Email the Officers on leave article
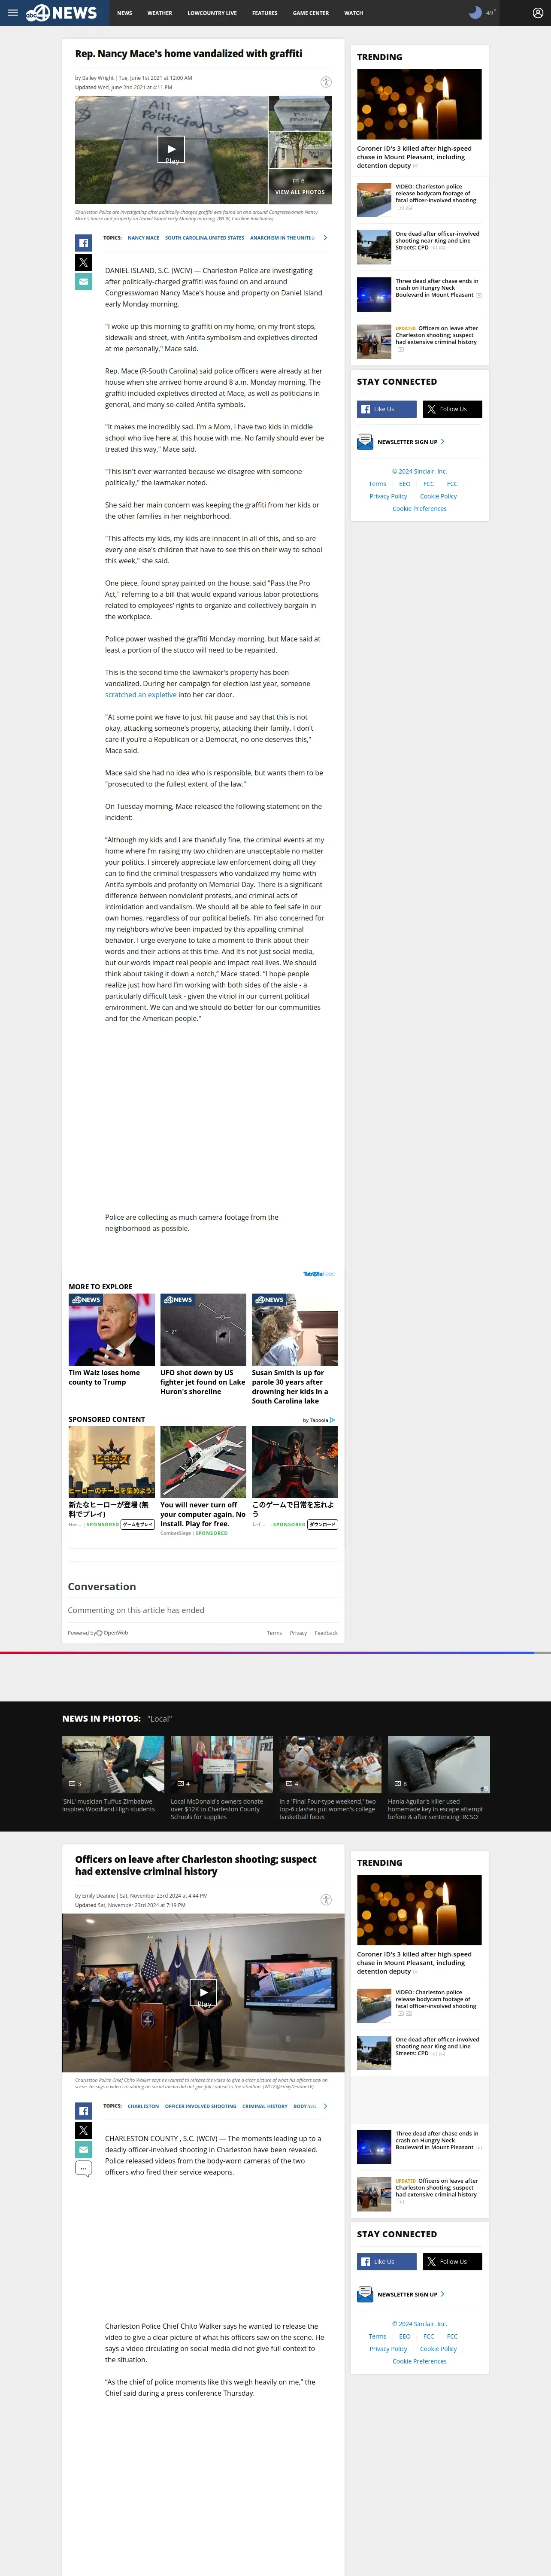 click(84, 2149)
